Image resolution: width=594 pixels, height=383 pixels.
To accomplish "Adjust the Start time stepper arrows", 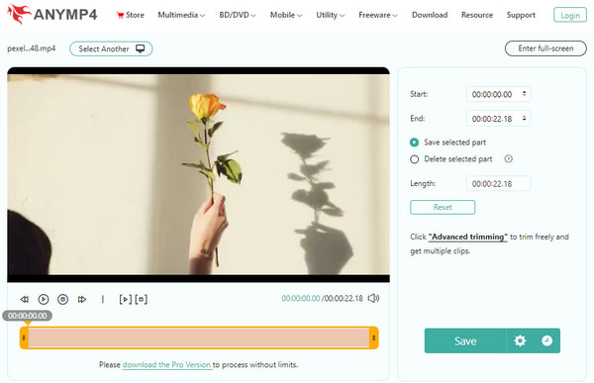I will pos(525,93).
